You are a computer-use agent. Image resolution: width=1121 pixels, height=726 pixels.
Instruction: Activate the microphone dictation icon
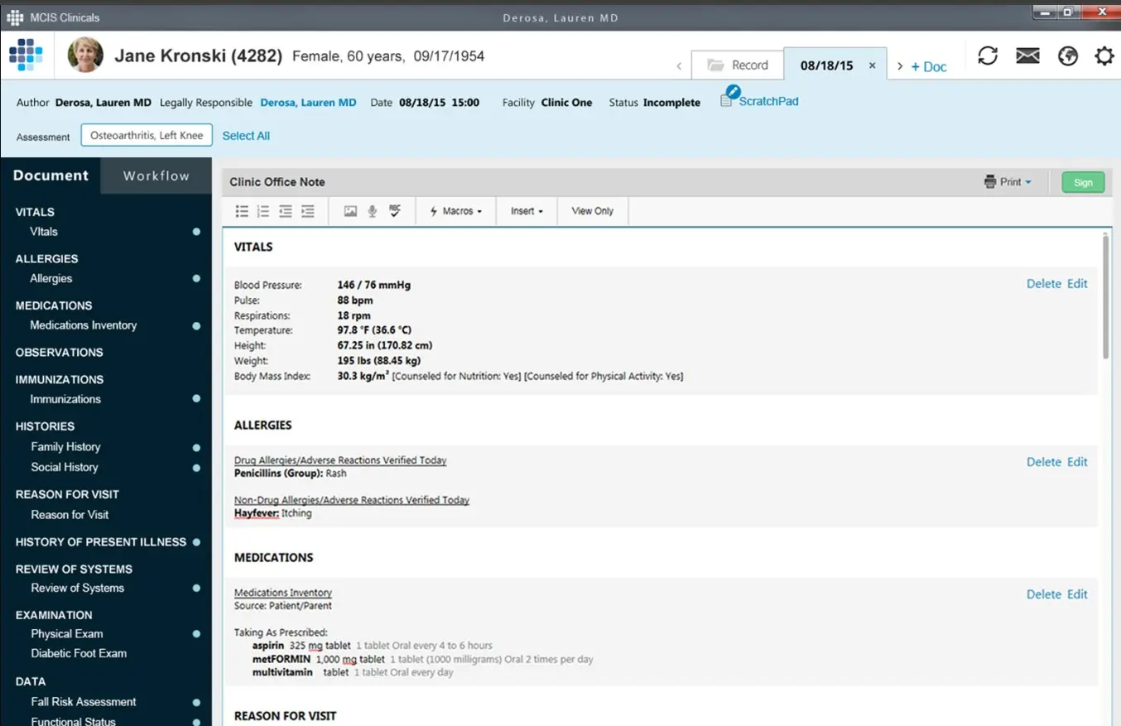[x=372, y=211]
